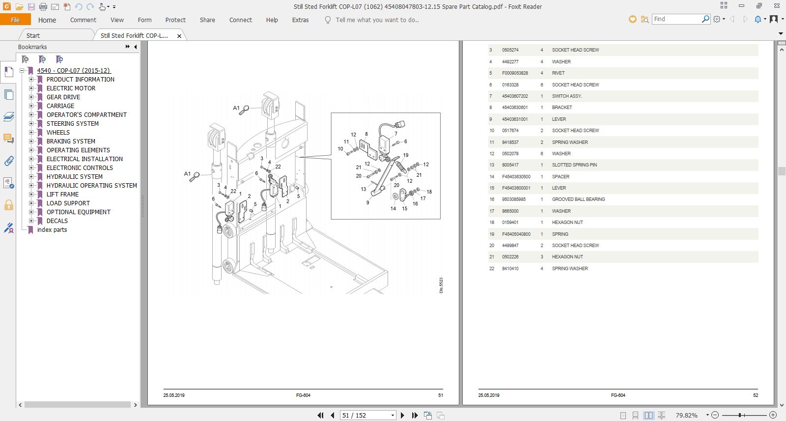The image size is (786, 421).
Task: Close the Still Sted Forklift document tab
Action: point(179,36)
